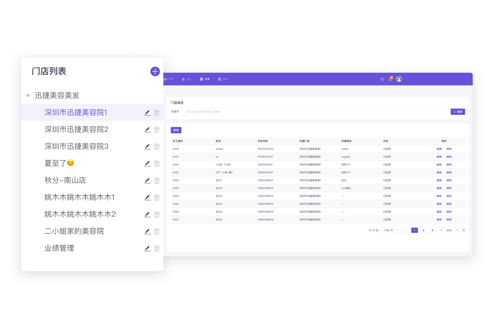Click trash icon beside 业绩管理

click(x=157, y=248)
